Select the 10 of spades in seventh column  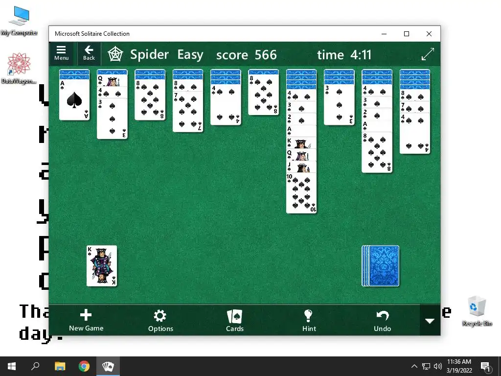301,193
